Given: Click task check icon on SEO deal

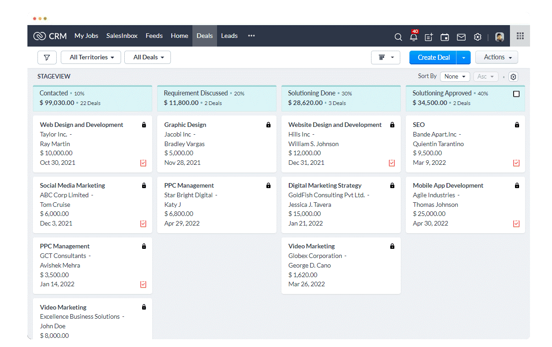Looking at the screenshot, I should 516,163.
